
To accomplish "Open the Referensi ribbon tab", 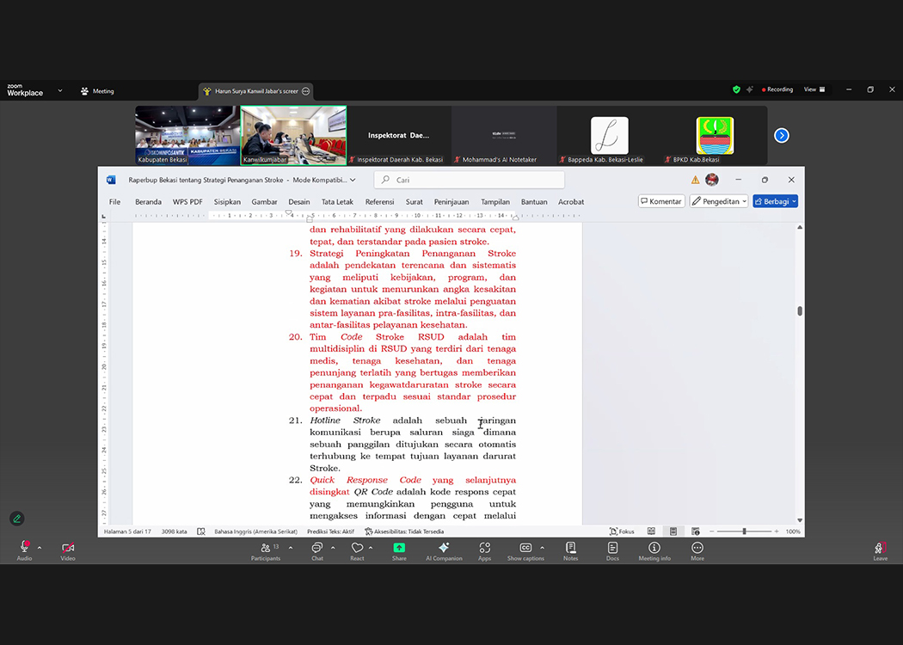I will coord(379,202).
